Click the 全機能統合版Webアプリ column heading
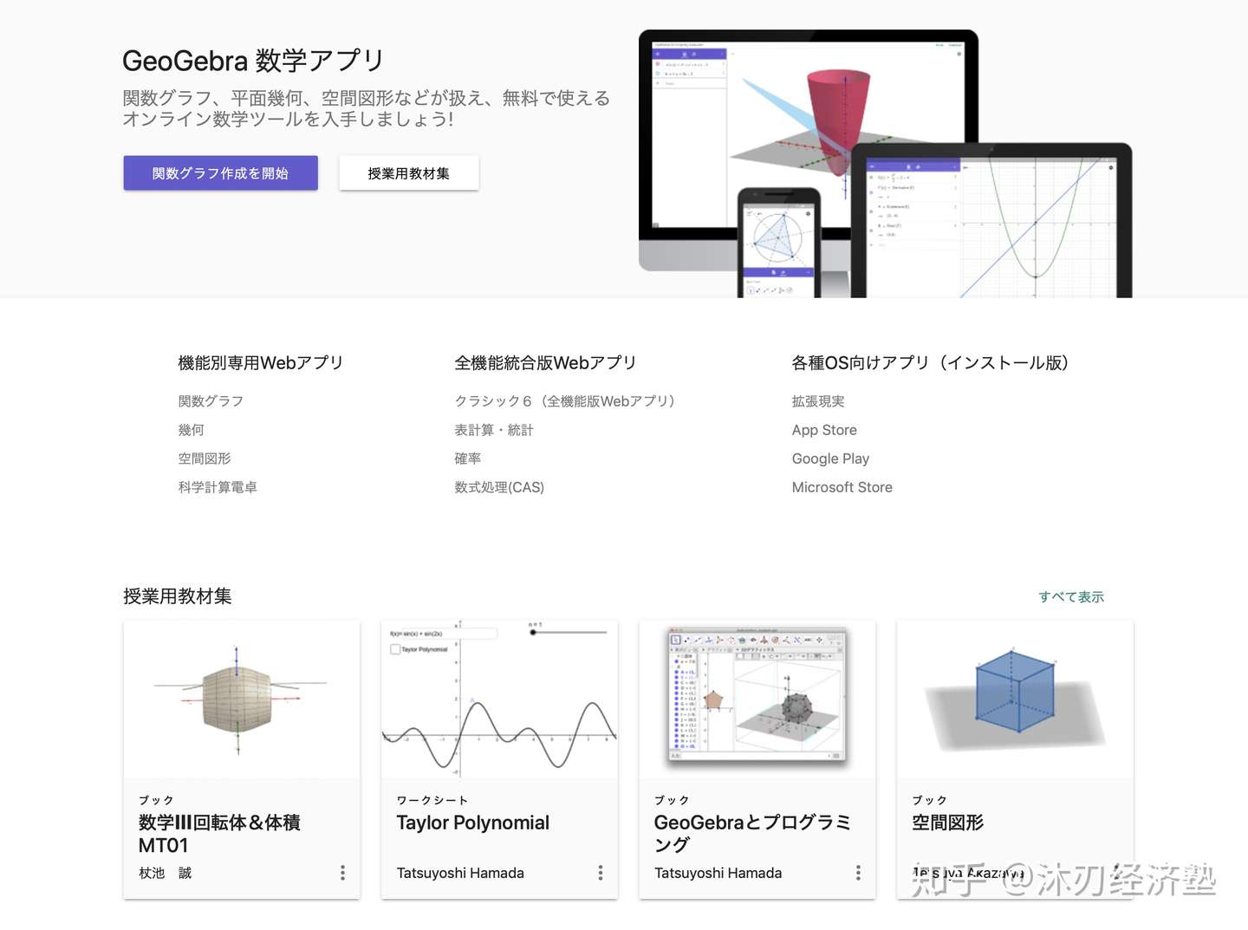The width and height of the screenshot is (1248, 930). pos(545,362)
